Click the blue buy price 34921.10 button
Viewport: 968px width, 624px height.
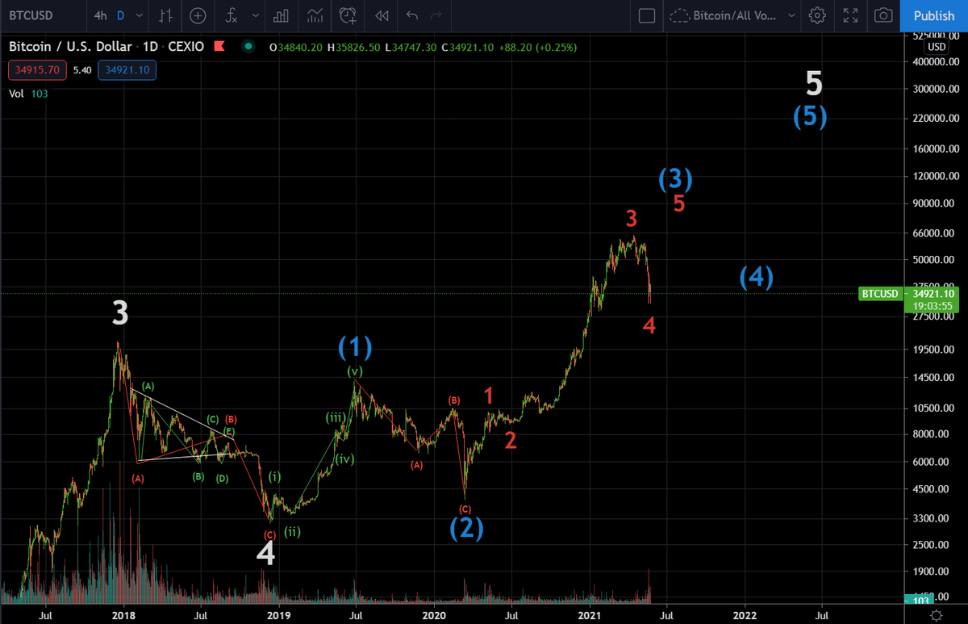pos(127,70)
